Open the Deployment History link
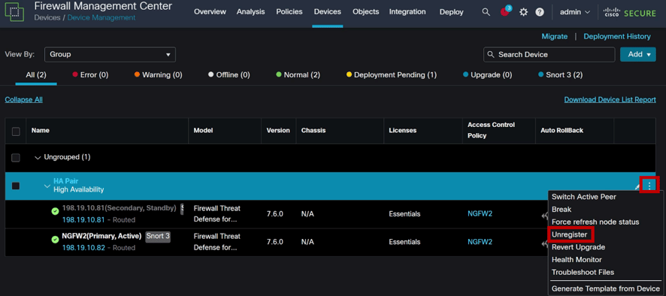This screenshot has height=296, width=666. point(616,37)
